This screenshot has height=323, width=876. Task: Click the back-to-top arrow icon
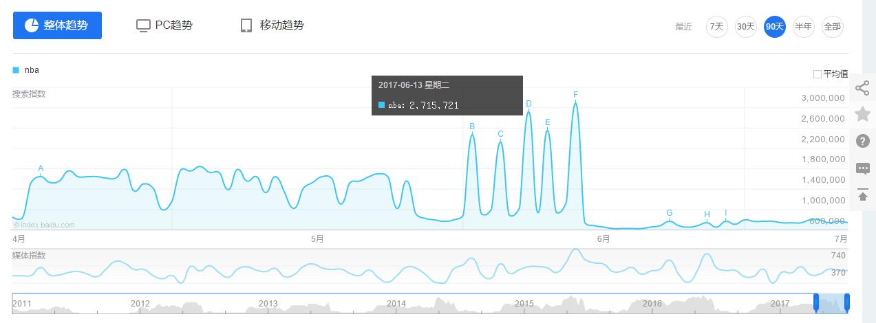[x=862, y=196]
